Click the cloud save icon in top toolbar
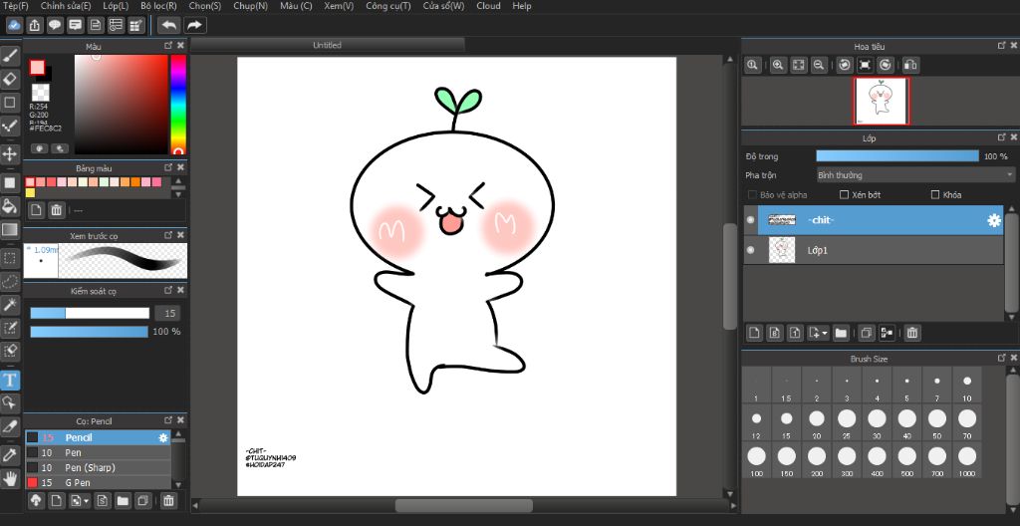The height and width of the screenshot is (526, 1020). coord(14,25)
